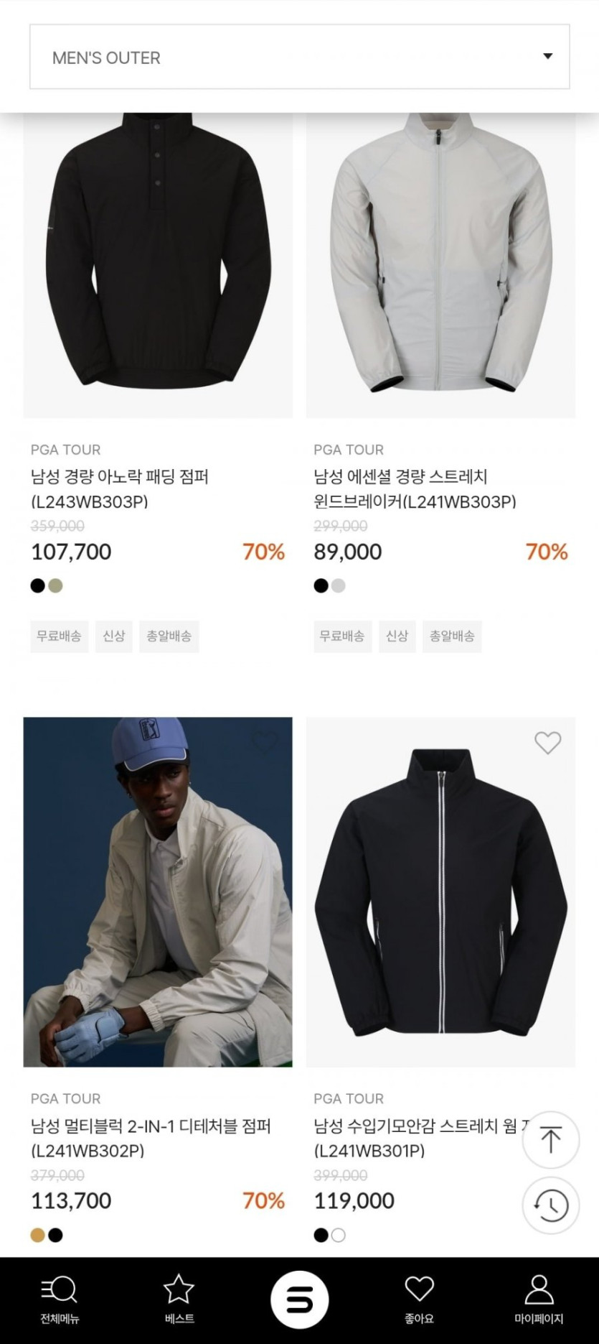Select khaki color for anorak padding jumper
This screenshot has height=1344, width=599.
(x=55, y=586)
